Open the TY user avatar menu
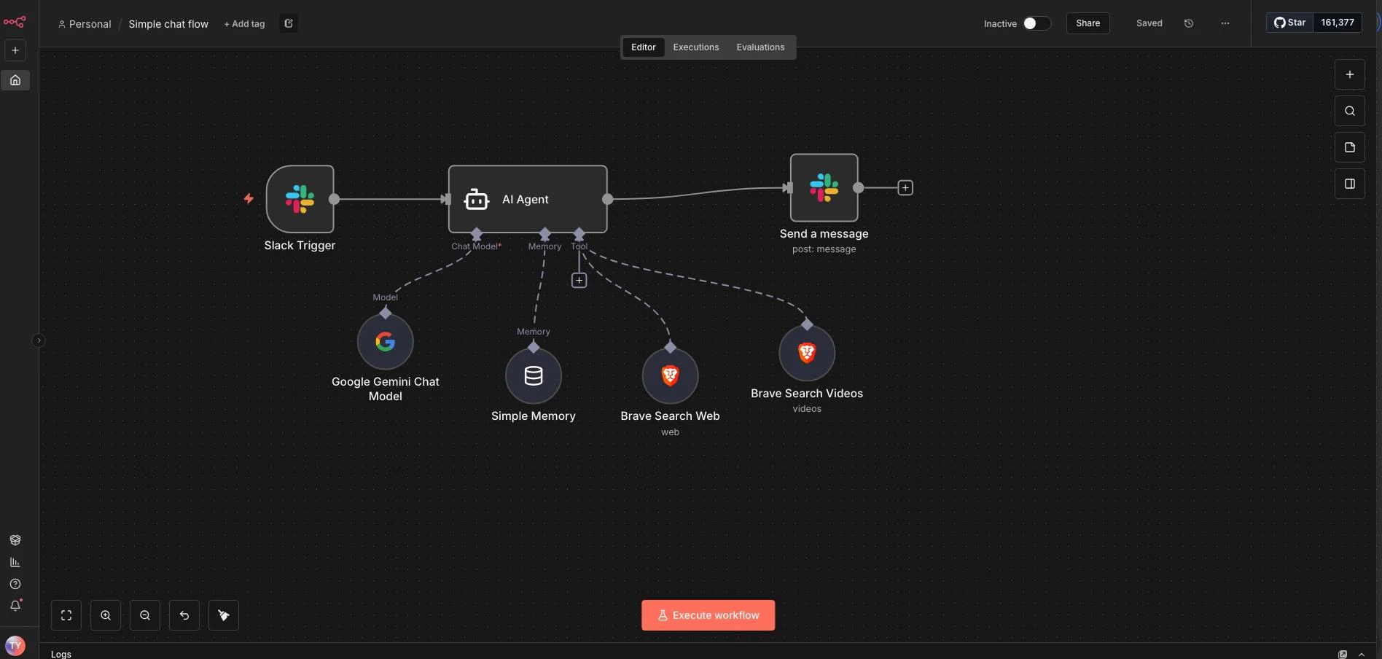Viewport: 1382px width, 659px height. click(x=15, y=646)
